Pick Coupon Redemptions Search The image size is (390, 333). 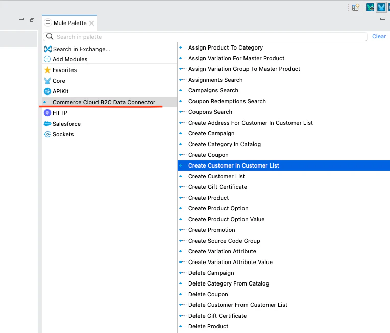tap(227, 101)
